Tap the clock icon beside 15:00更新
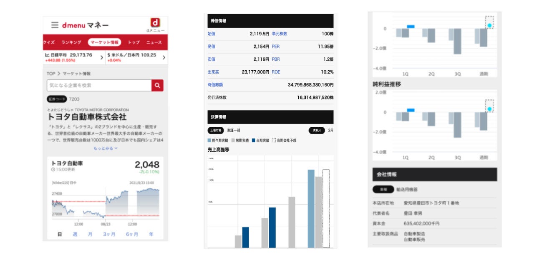The image size is (534, 262). (53, 170)
